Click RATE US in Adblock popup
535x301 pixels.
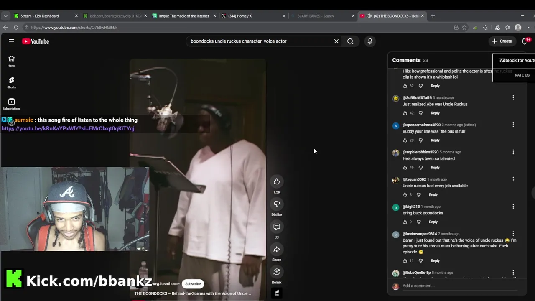tap(522, 75)
